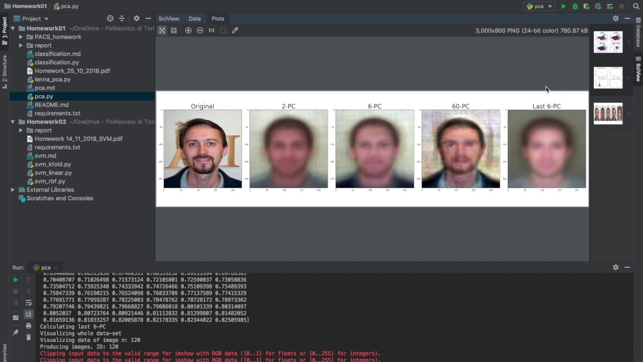Reset plot to actual size 1:1
This screenshot has height=362, width=643.
[211, 30]
